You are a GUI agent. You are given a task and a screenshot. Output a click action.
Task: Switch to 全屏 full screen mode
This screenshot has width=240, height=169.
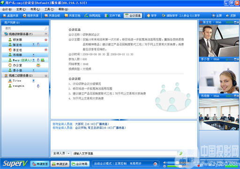pos(217,15)
